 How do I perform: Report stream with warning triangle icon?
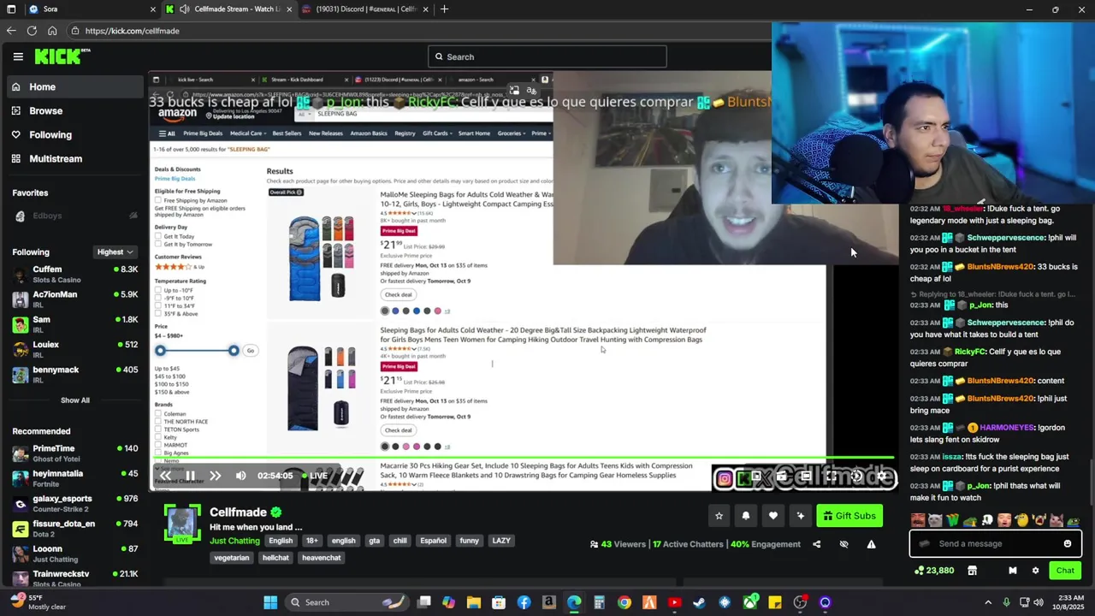[x=871, y=544]
